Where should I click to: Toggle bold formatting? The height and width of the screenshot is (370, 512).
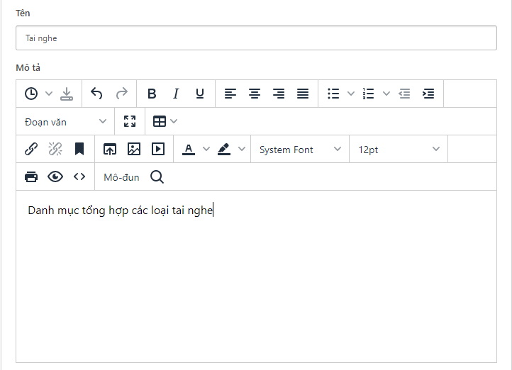click(152, 94)
